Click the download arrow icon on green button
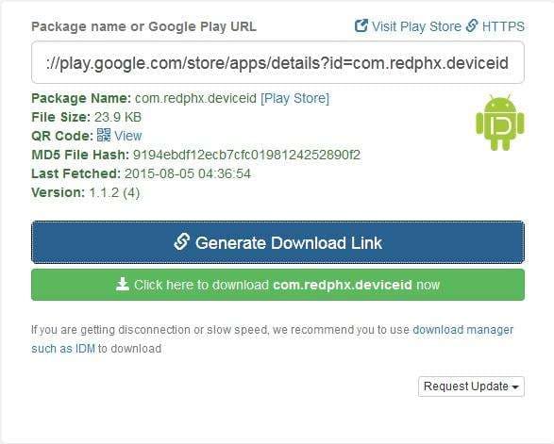Viewport: 554px width, 444px height. [123, 284]
